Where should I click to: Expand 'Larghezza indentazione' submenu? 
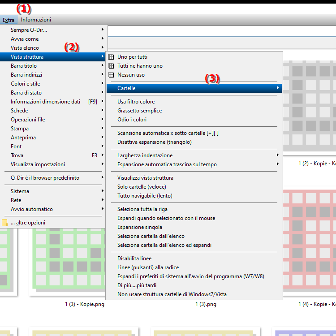[x=194, y=155]
